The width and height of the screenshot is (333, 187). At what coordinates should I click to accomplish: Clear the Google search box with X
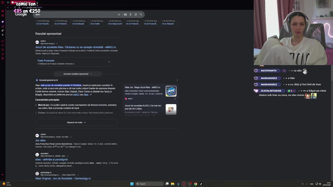(119, 15)
